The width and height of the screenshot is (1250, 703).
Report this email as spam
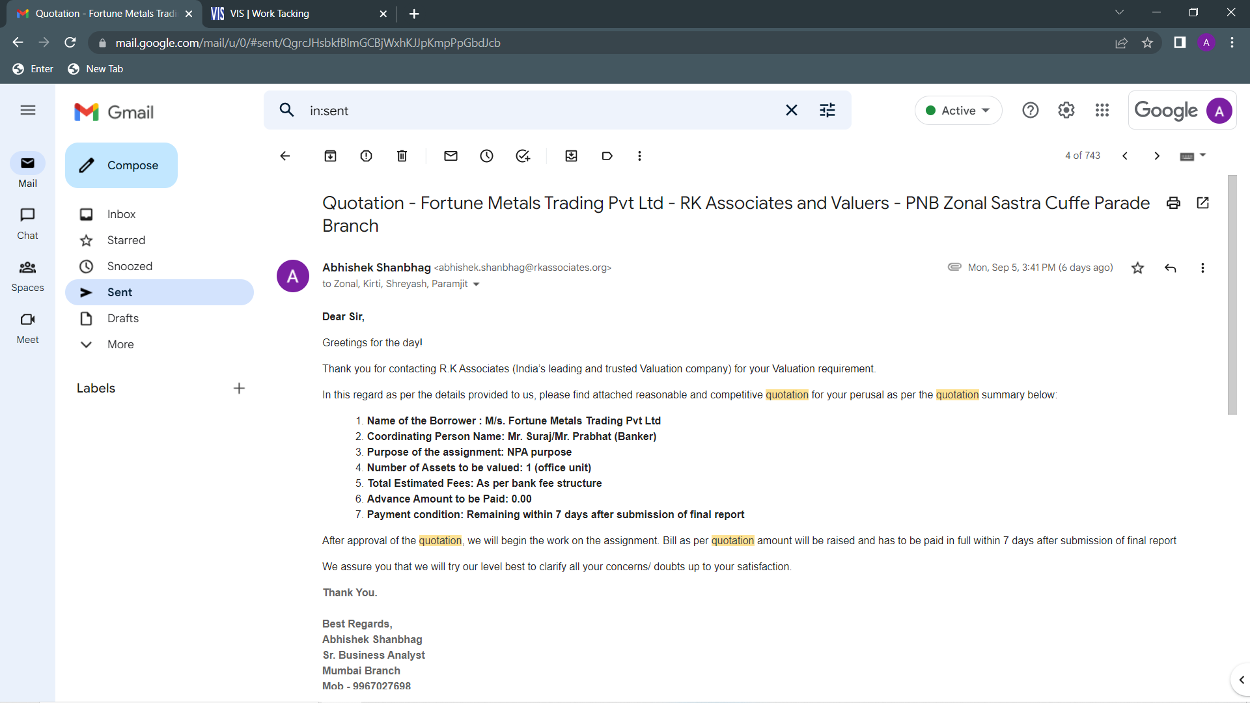click(x=367, y=156)
